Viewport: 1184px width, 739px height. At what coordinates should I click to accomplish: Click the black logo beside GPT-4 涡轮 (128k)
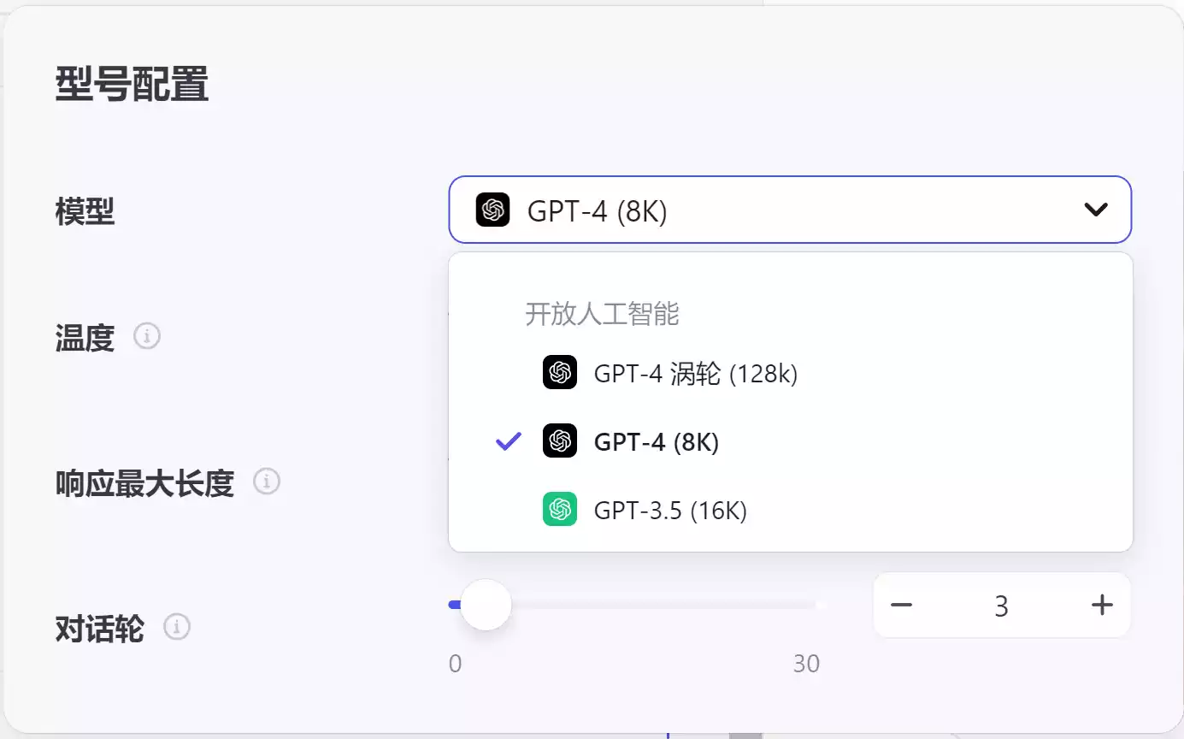pyautogui.click(x=560, y=373)
